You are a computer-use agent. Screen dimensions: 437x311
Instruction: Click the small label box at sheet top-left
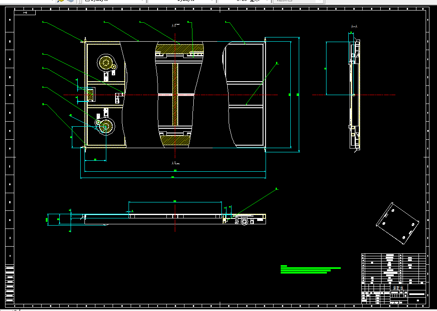click(25, 13)
